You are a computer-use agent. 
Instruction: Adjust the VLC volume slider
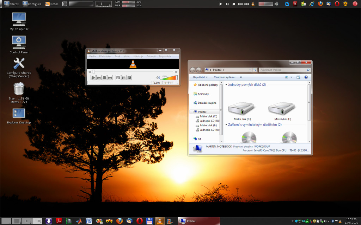pyautogui.click(x=169, y=78)
